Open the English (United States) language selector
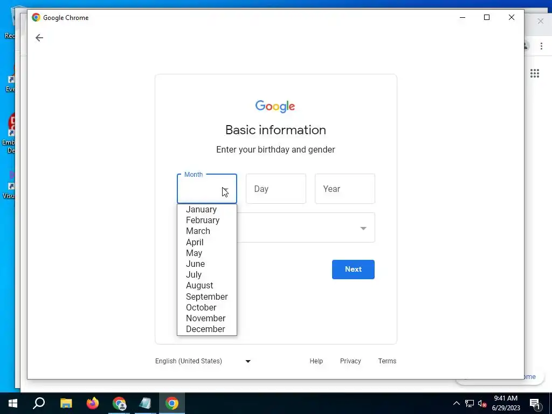Image resolution: width=552 pixels, height=414 pixels. coord(203,361)
